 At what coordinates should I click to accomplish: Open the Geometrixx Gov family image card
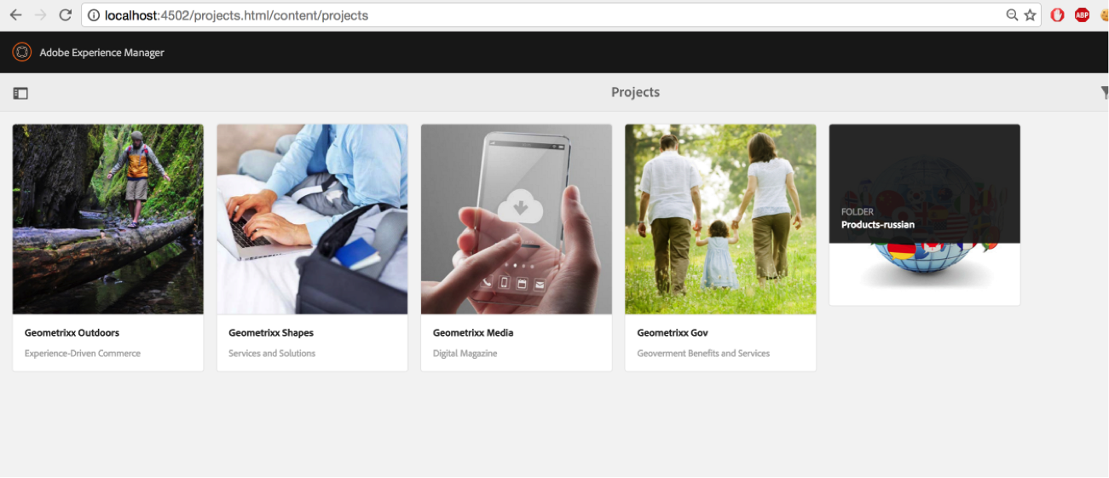[x=720, y=219]
